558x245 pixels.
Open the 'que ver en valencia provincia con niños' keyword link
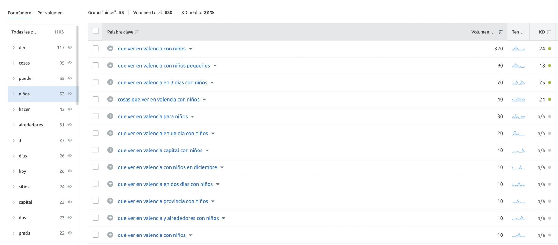pos(163,201)
